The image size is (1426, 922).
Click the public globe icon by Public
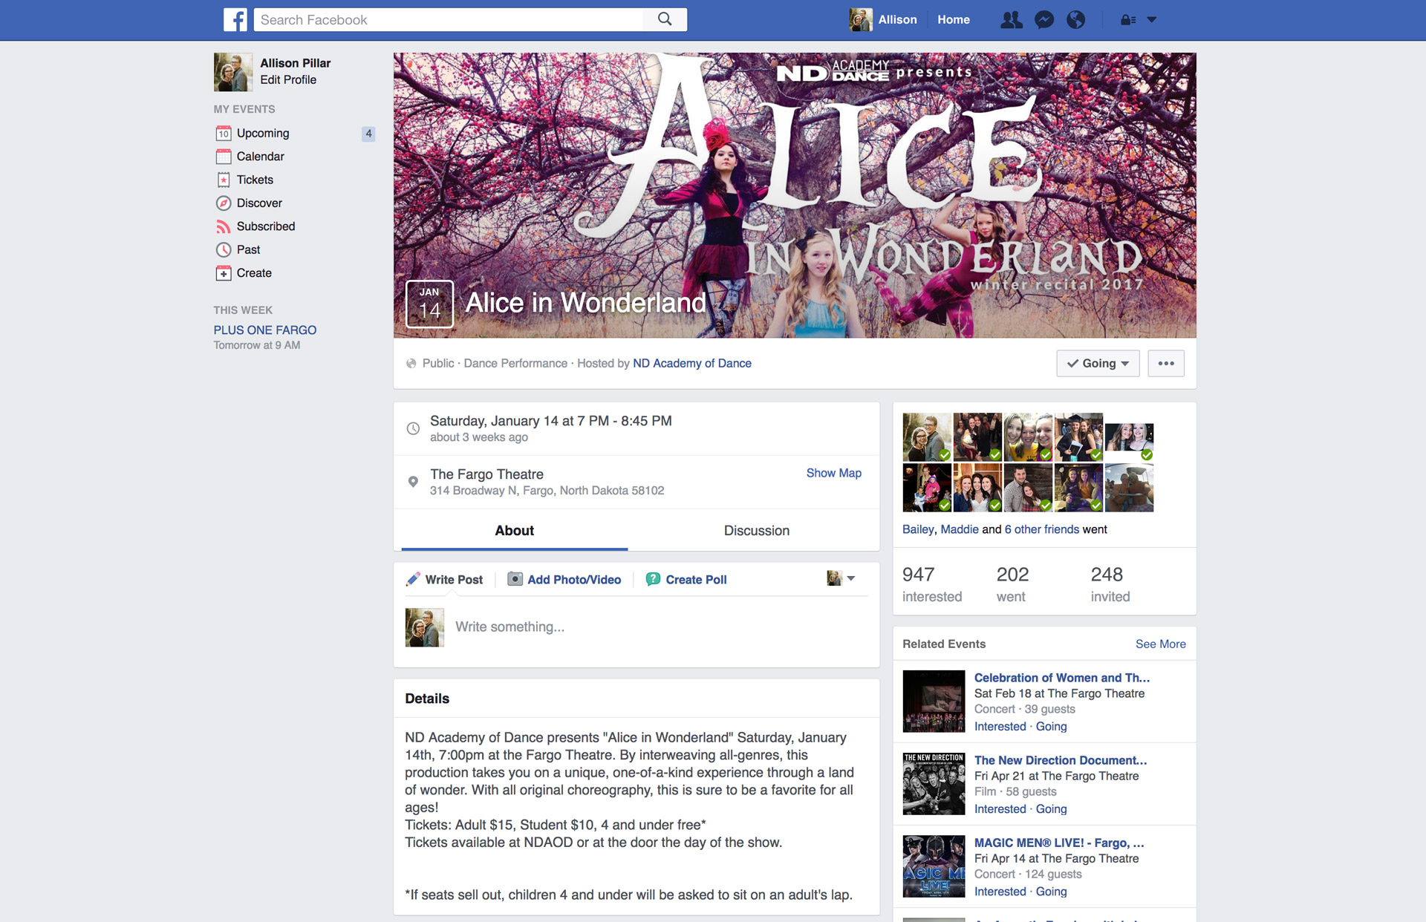(x=411, y=363)
